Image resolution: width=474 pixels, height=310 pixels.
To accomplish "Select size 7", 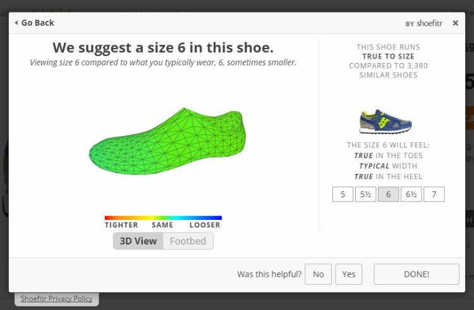I will point(434,195).
